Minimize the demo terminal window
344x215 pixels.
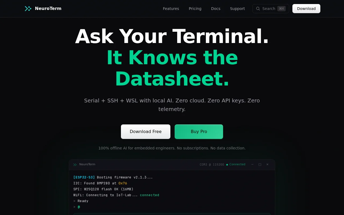point(252,164)
